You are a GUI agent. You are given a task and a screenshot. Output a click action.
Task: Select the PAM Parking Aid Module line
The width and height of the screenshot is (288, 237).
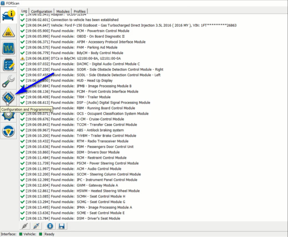pos(69,47)
